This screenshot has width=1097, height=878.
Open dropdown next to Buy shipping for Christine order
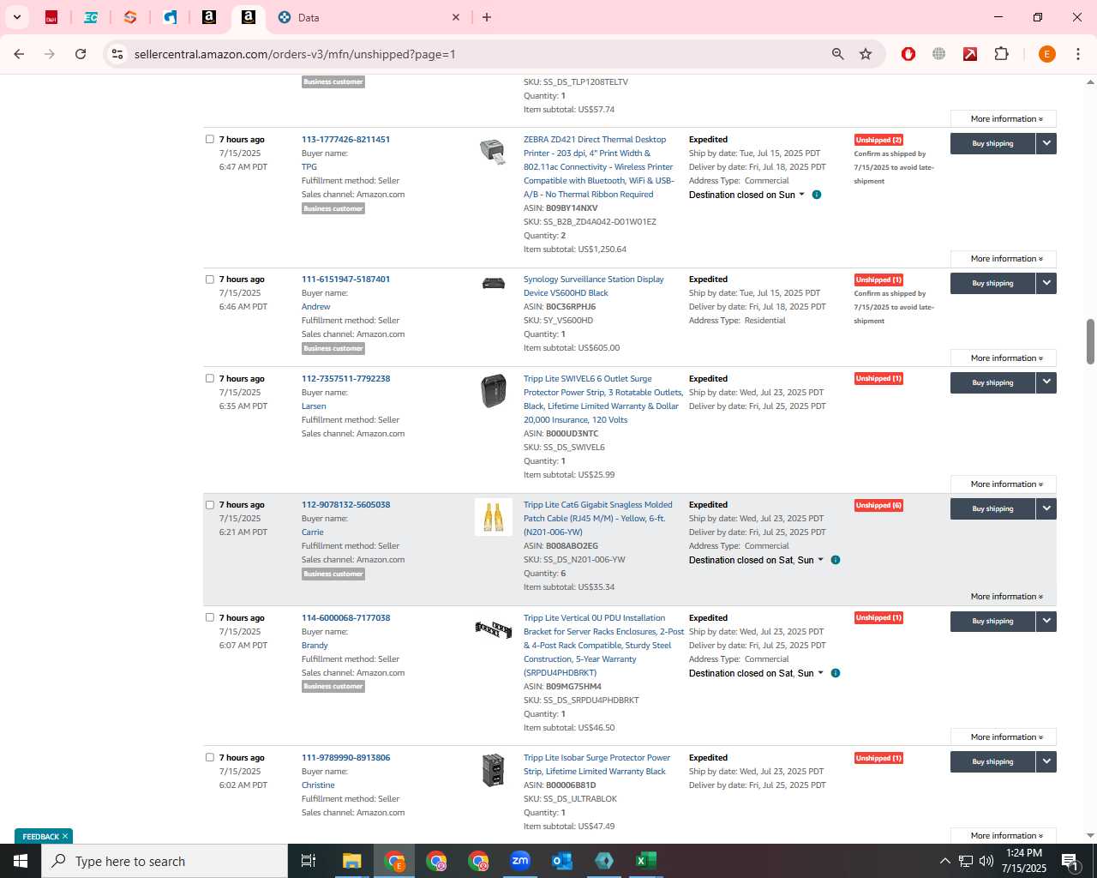1046,761
